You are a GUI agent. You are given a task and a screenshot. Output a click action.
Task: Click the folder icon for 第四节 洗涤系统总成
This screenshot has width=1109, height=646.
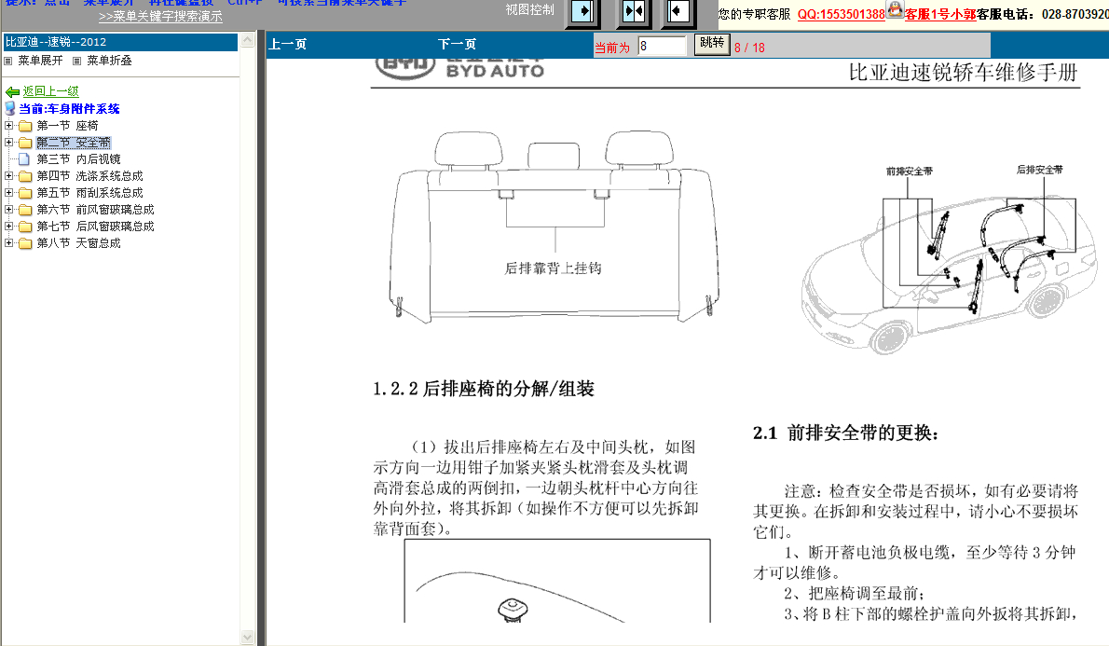pos(25,176)
